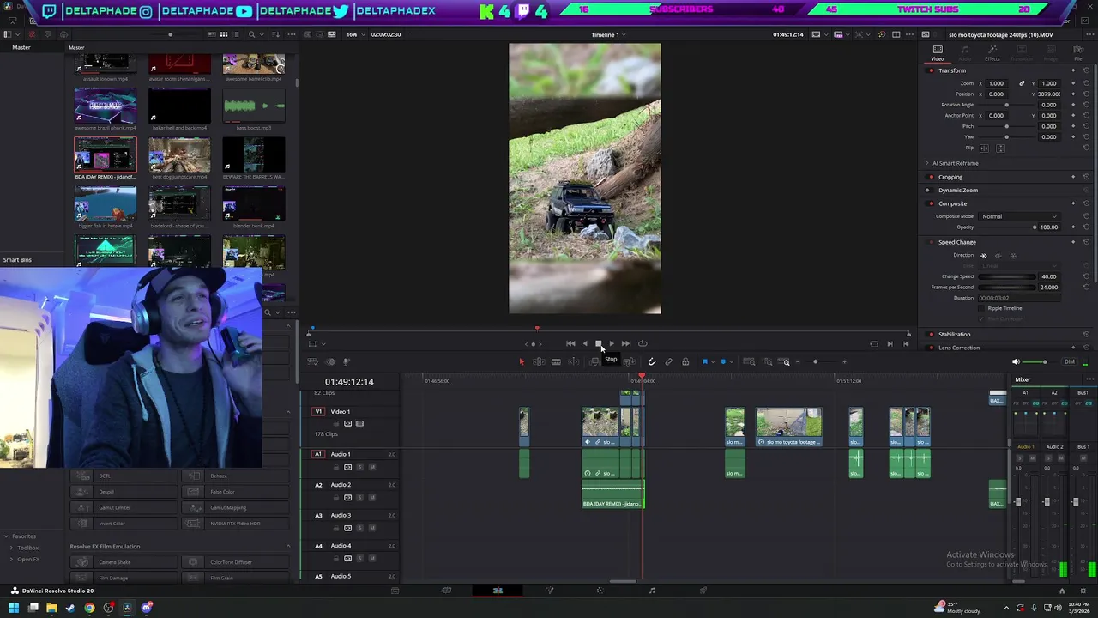Click the timeline zoom minus button
The image size is (1098, 618).
tap(799, 361)
